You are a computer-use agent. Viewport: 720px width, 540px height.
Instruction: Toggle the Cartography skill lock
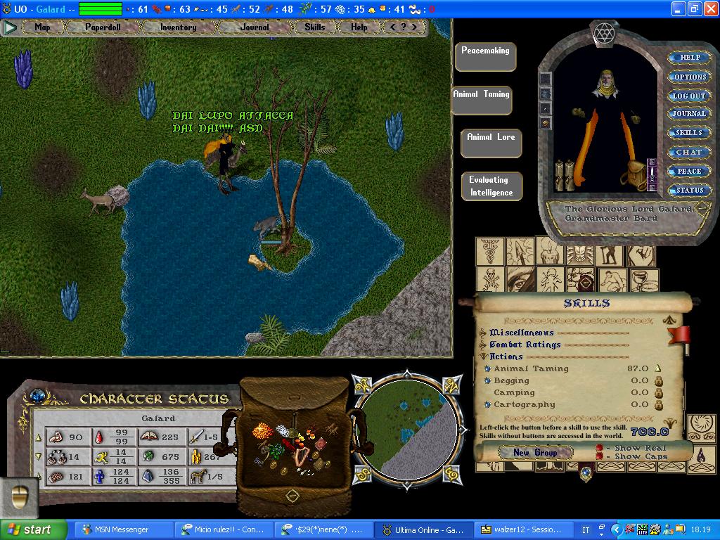tap(658, 404)
